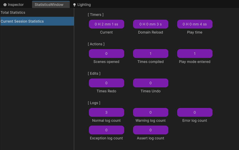Screen dimensions: 239x150
Task: Select Total Statistics in the sidebar
Action: coord(13,13)
